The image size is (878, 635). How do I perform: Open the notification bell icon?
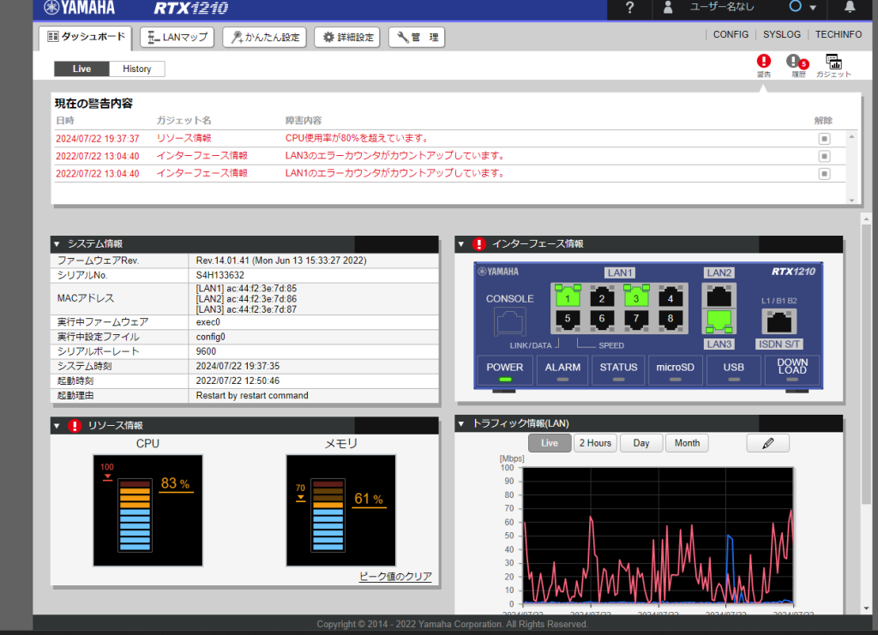(850, 8)
